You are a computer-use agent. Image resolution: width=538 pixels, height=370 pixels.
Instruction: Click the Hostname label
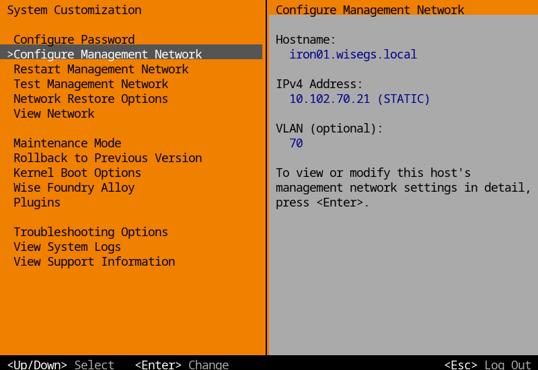(x=305, y=40)
